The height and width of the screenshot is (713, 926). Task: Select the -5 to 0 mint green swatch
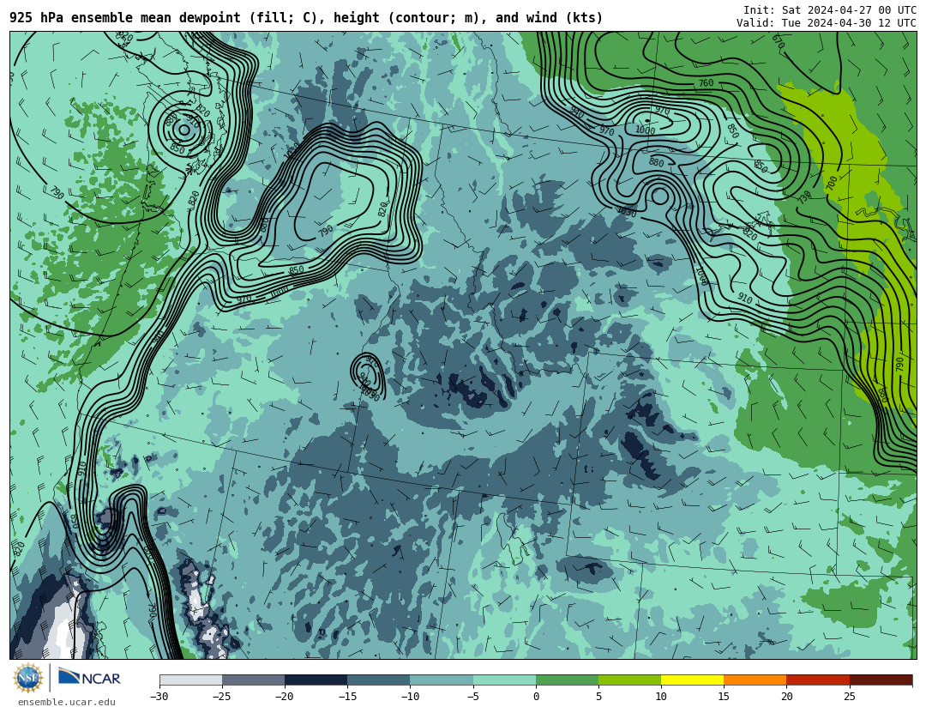coord(504,680)
